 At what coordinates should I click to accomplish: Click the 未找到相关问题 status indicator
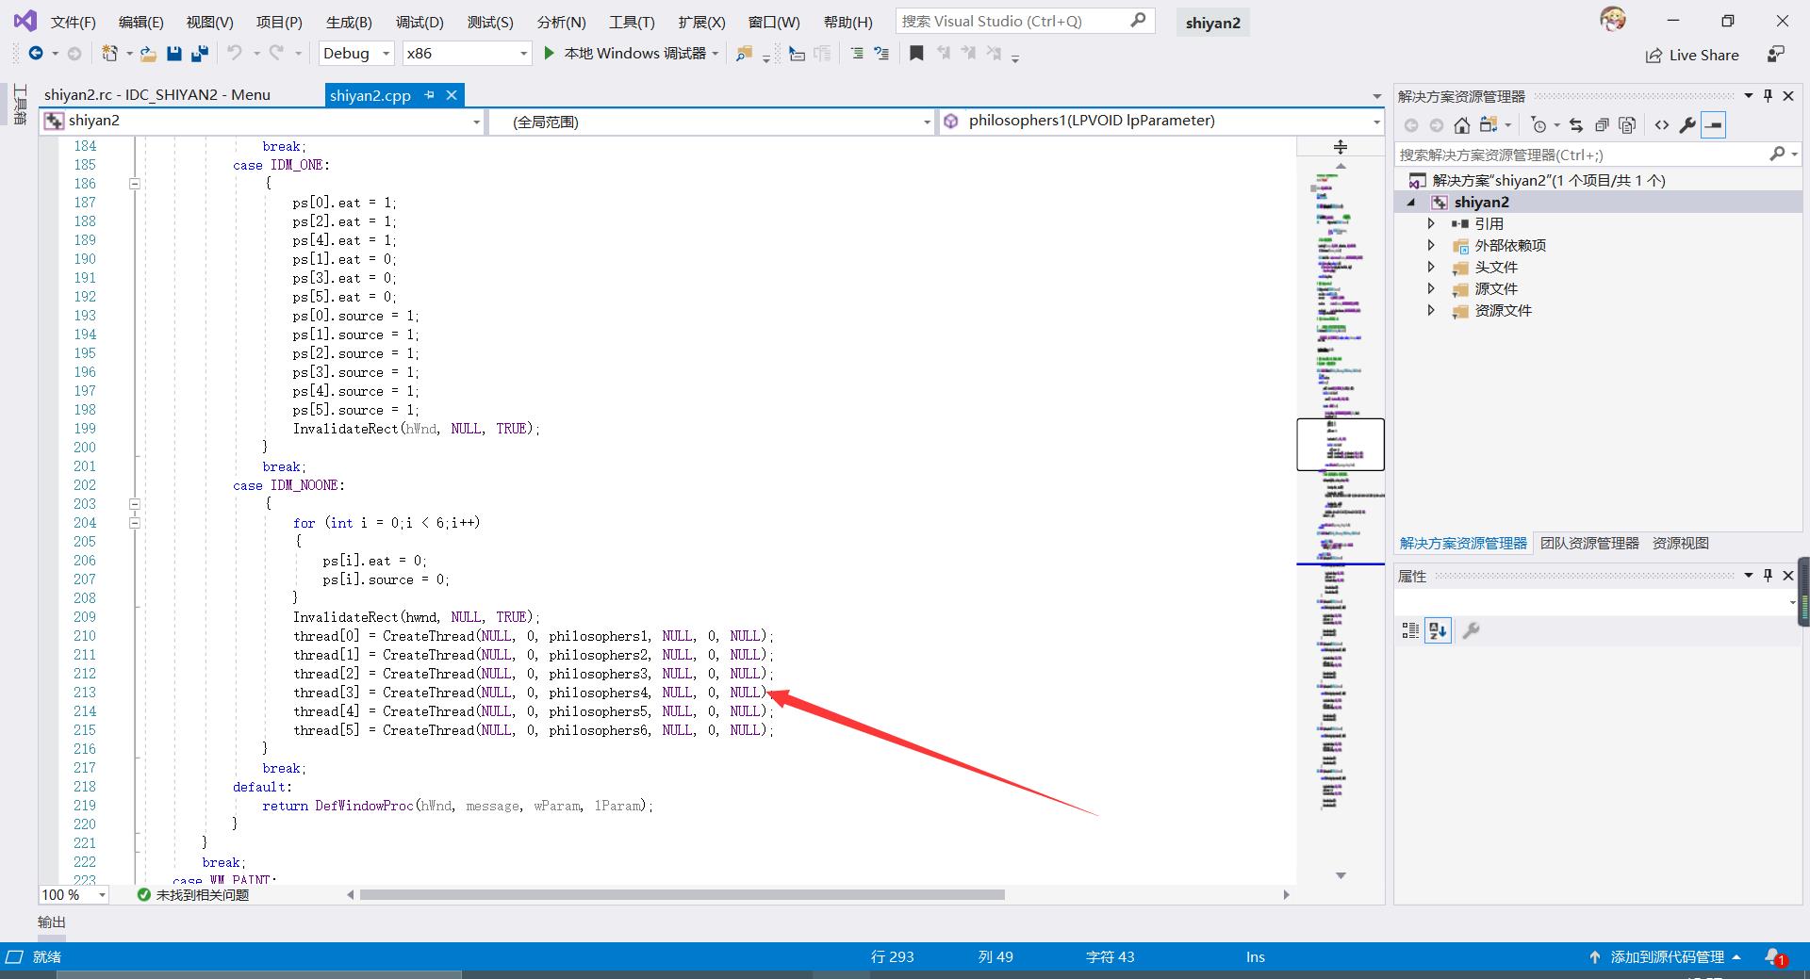(x=193, y=895)
